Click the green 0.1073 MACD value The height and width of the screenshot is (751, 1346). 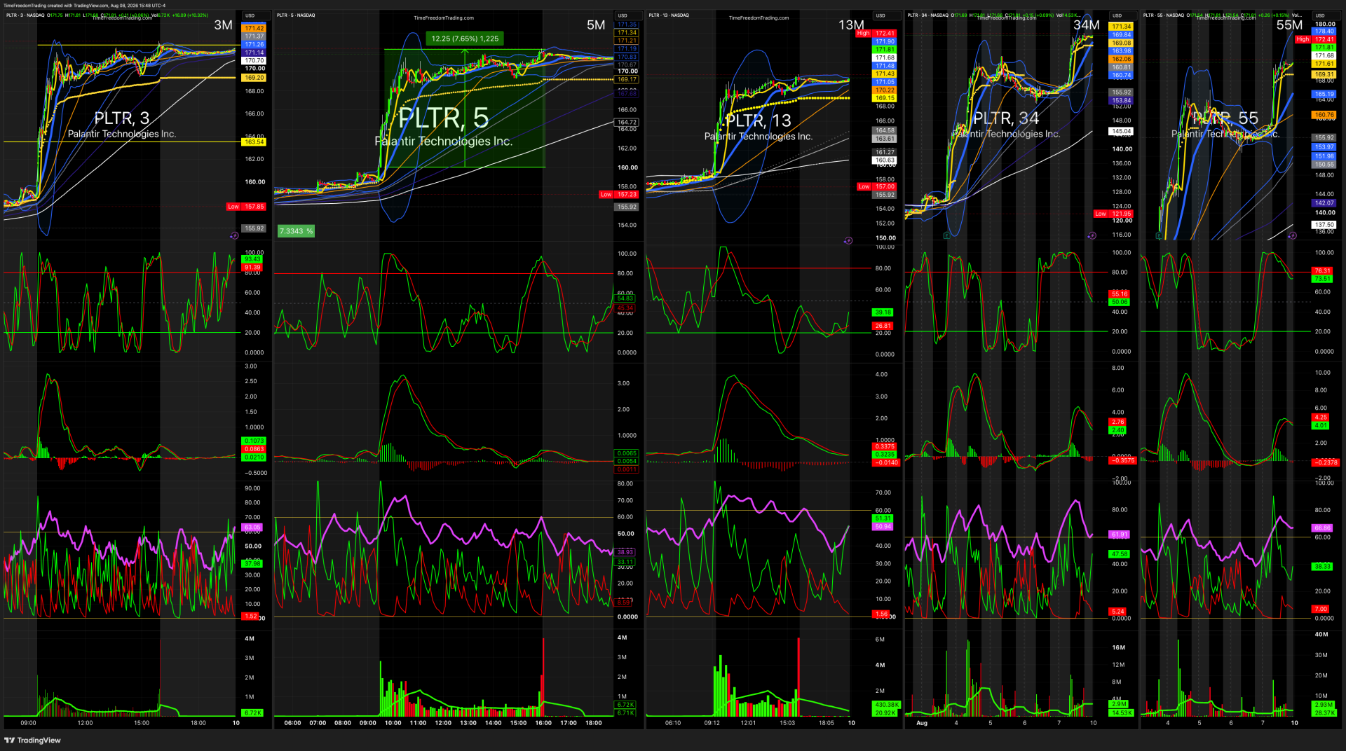[x=254, y=441]
